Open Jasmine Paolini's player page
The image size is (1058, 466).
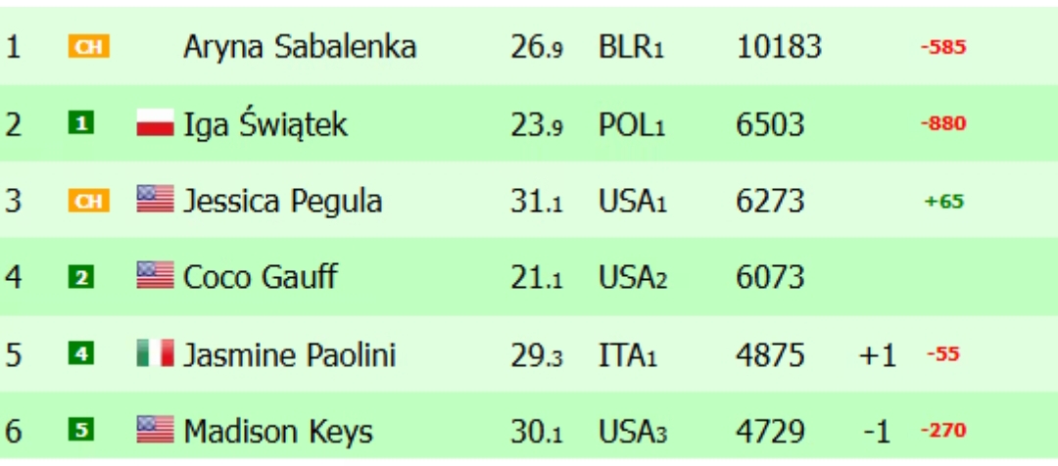[x=290, y=353]
